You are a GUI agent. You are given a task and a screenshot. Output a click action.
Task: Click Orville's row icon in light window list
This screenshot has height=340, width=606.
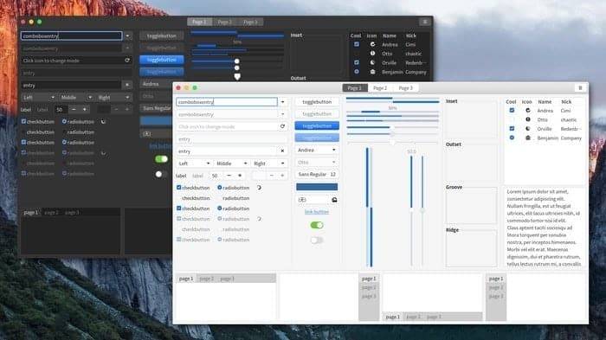528,129
